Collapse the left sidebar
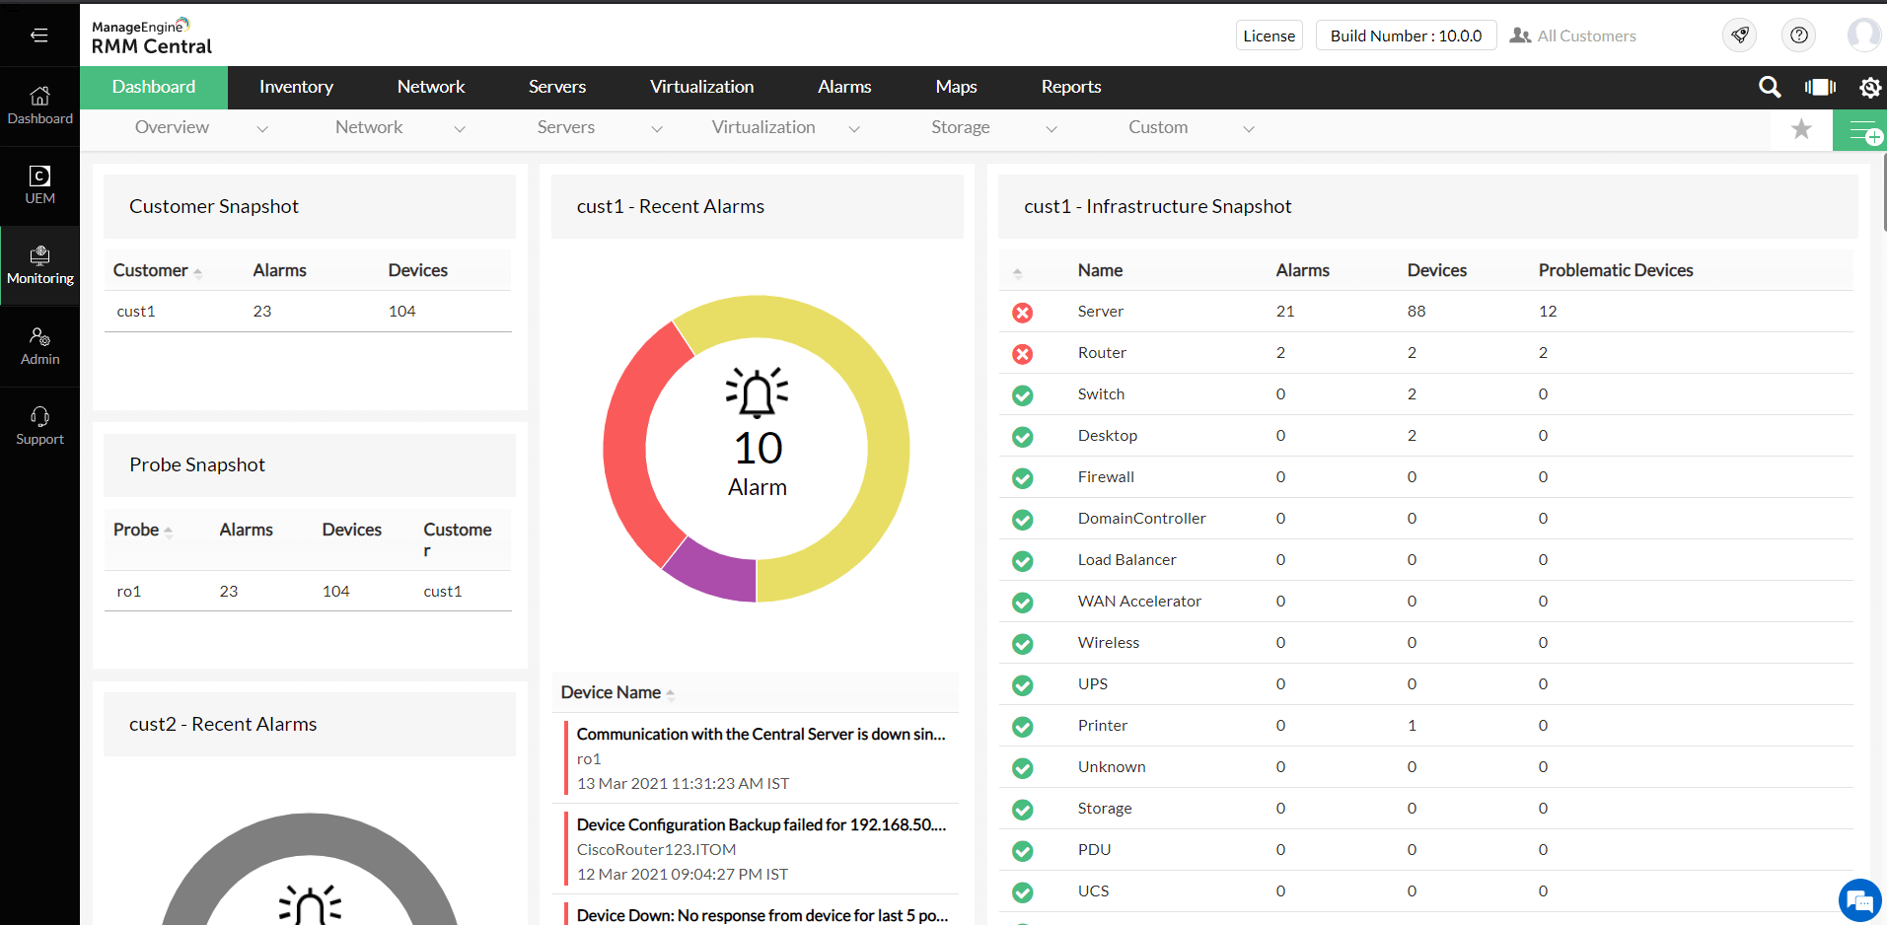The width and height of the screenshot is (1887, 925). [x=39, y=35]
